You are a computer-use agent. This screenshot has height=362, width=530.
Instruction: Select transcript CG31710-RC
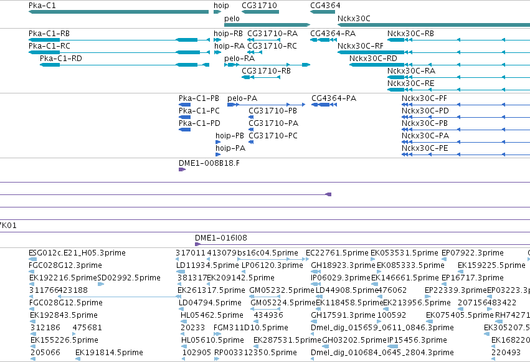[255, 52]
